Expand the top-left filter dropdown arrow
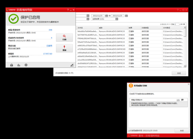The image size is (193, 139). [88, 16]
